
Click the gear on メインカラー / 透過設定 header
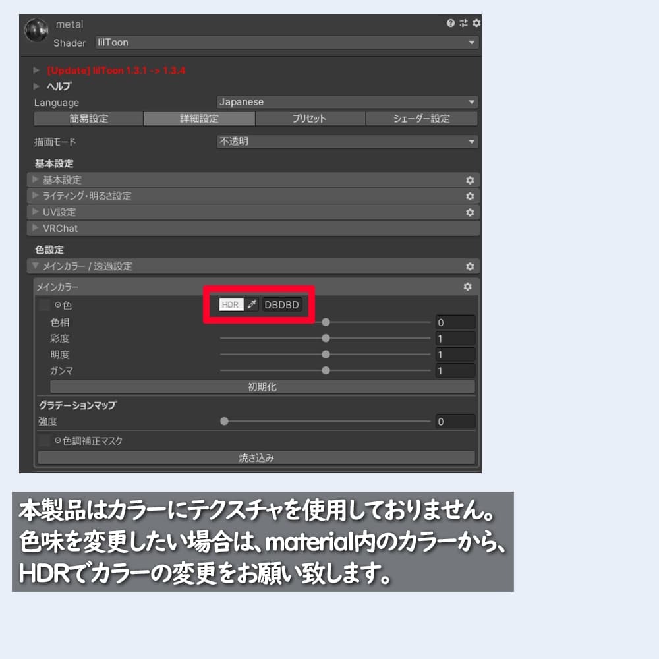tap(469, 266)
